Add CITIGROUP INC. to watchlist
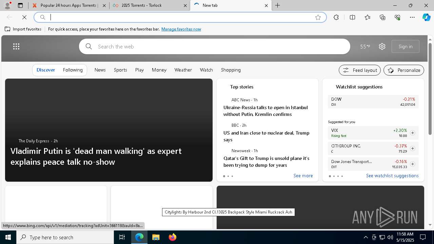The width and height of the screenshot is (434, 244). coord(413,148)
